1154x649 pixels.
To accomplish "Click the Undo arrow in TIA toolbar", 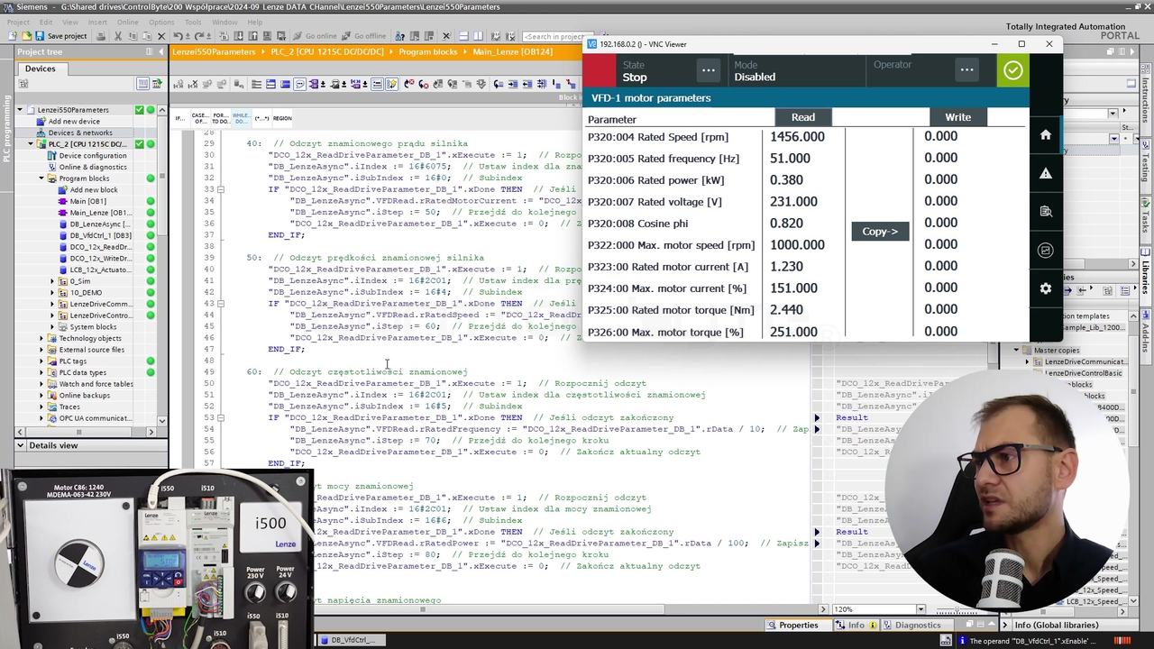I will 179,36.
